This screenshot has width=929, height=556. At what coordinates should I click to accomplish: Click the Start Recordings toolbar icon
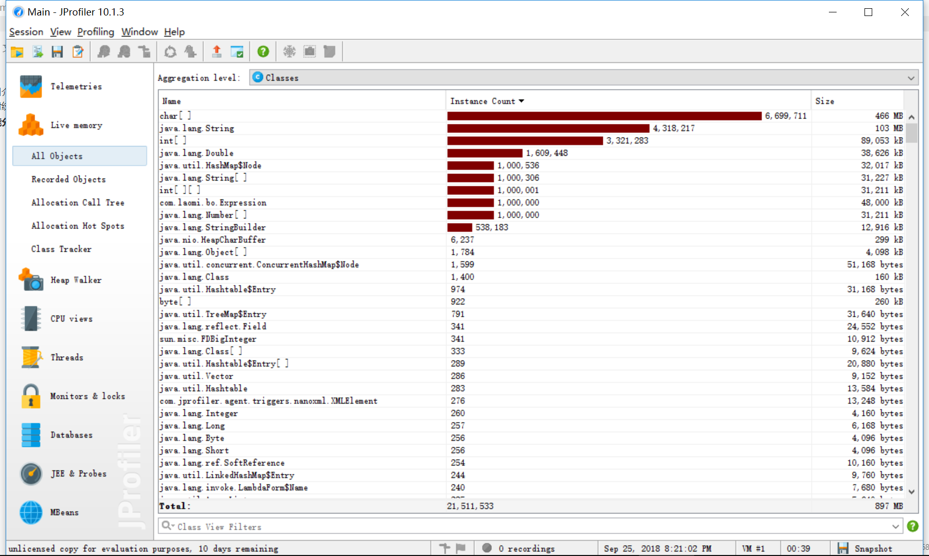[x=104, y=52]
